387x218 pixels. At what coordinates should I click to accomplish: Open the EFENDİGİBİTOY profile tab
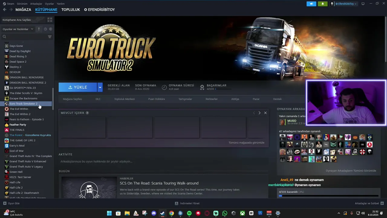coord(99,10)
